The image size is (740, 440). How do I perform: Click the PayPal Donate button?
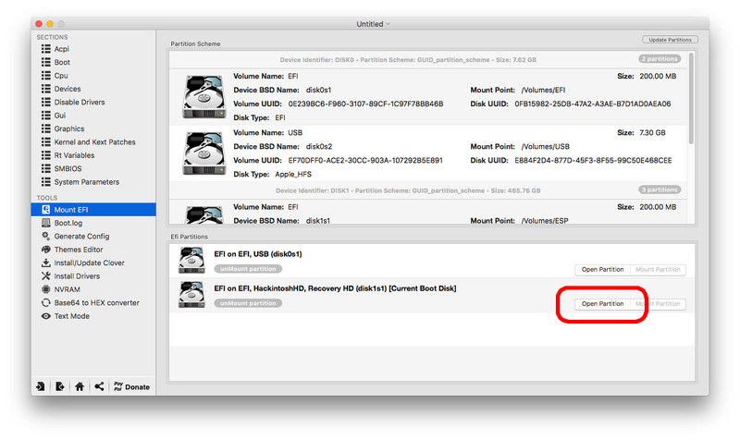(131, 386)
